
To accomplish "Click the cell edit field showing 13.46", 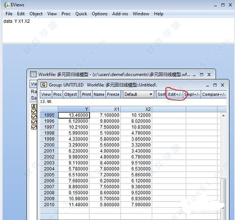I will pyautogui.click(x=133, y=102).
